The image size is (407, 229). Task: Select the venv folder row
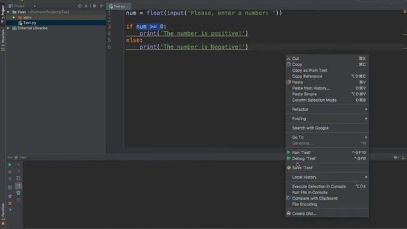point(56,17)
